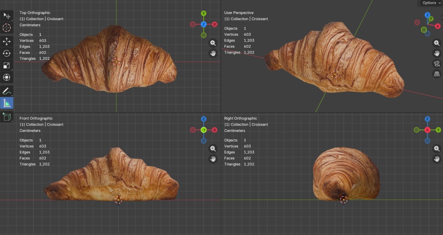Select the Rotate tool
The width and height of the screenshot is (443, 235).
click(6, 53)
